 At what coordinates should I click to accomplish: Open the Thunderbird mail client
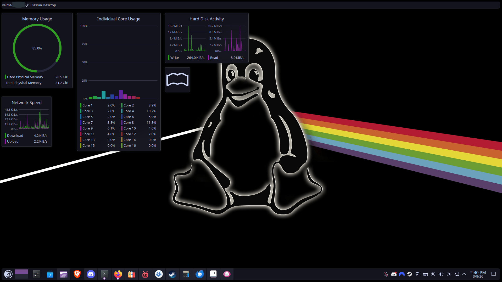coord(200,274)
